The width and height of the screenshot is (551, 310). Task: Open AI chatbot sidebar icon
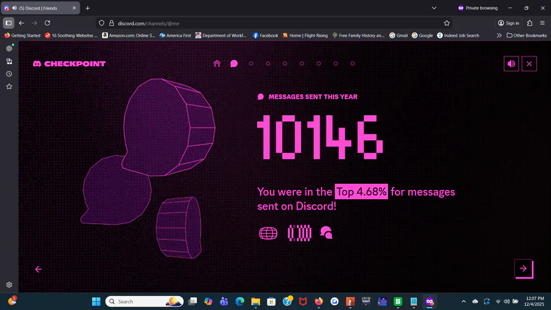[9, 48]
